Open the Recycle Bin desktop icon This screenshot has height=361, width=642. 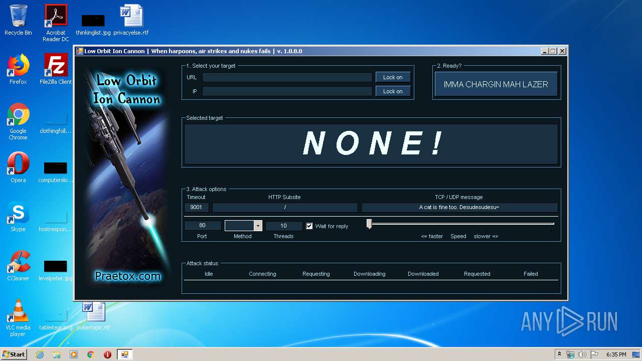pos(18,20)
